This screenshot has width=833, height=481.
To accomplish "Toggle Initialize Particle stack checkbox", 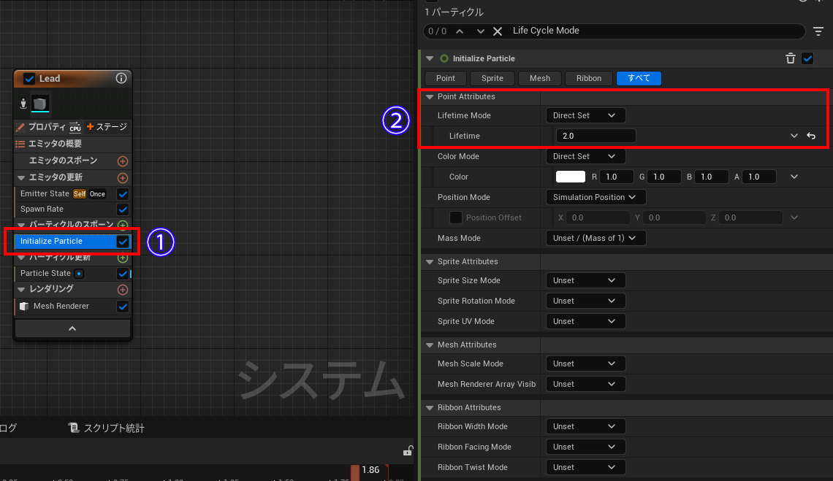I will click(123, 242).
